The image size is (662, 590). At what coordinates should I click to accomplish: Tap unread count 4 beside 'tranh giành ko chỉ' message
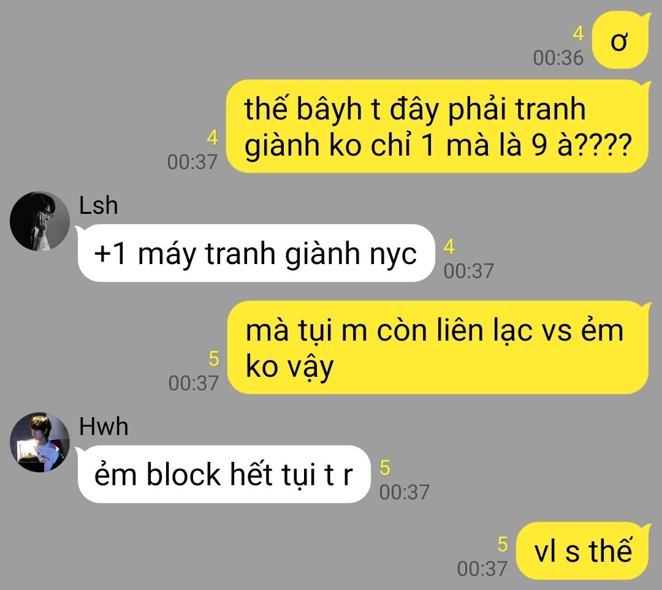pyautogui.click(x=212, y=138)
